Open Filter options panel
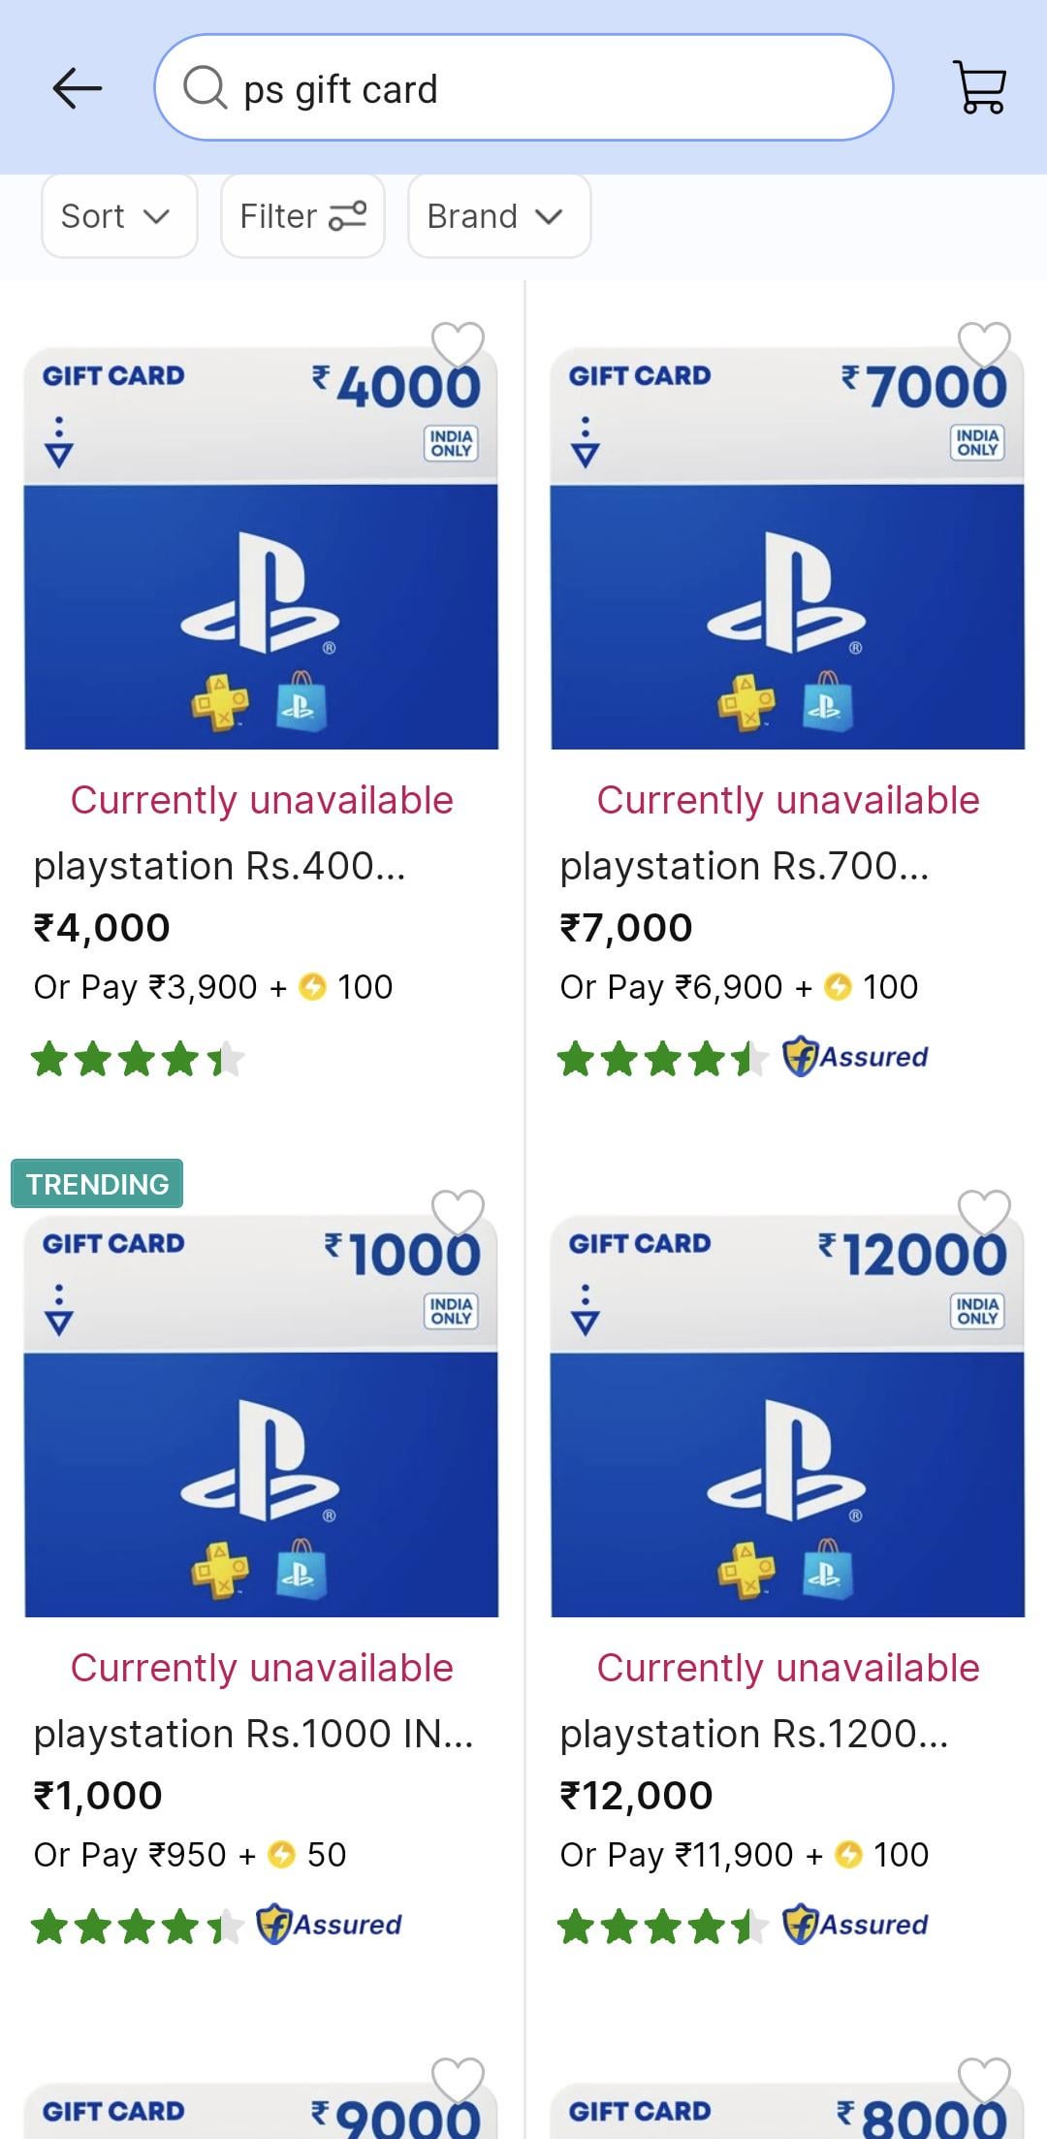This screenshot has width=1047, height=2139. (301, 215)
